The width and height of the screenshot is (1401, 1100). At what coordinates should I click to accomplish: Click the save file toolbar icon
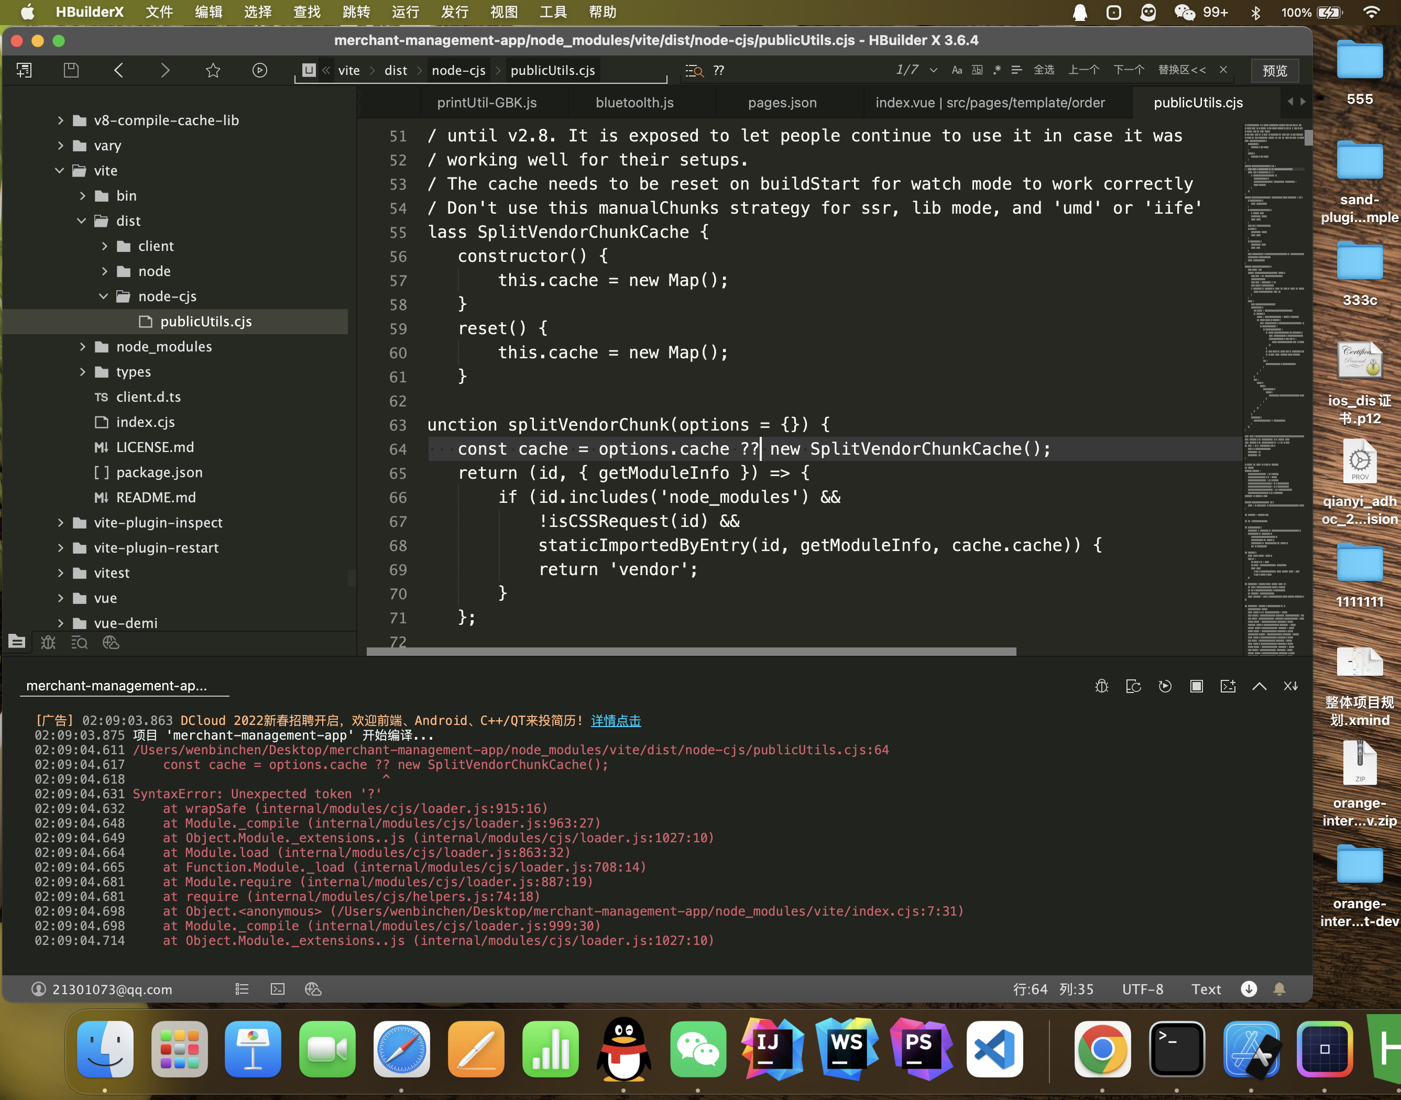tap(71, 70)
